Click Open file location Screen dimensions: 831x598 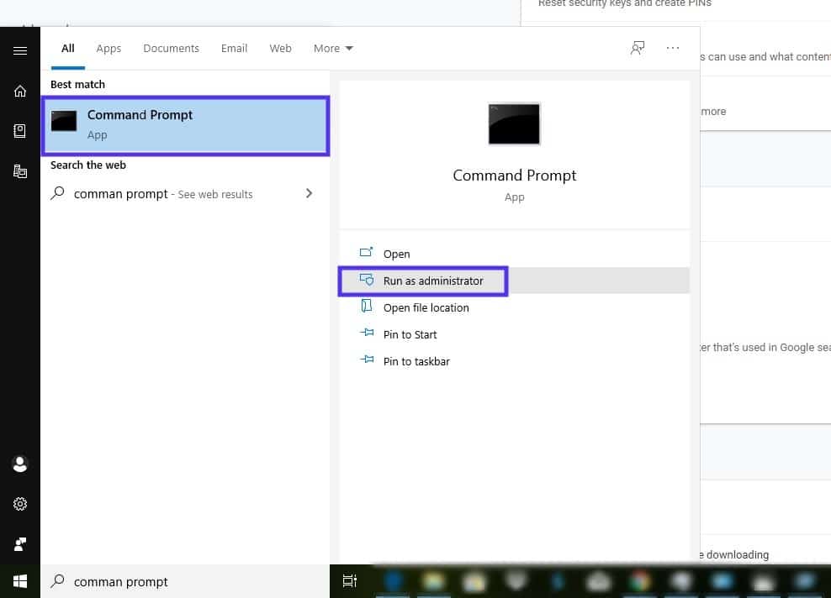pyautogui.click(x=426, y=307)
